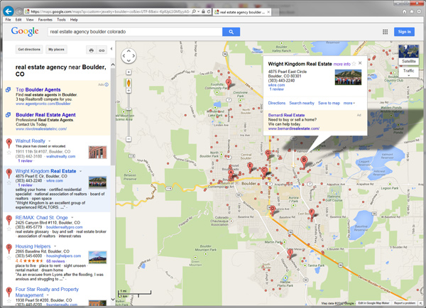Image resolution: width=426 pixels, height=308 pixels.
Task: Open the Tools menu
Action: [61, 20]
